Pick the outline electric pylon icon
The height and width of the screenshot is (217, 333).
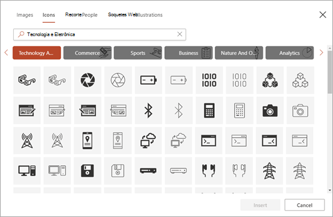tap(300, 171)
